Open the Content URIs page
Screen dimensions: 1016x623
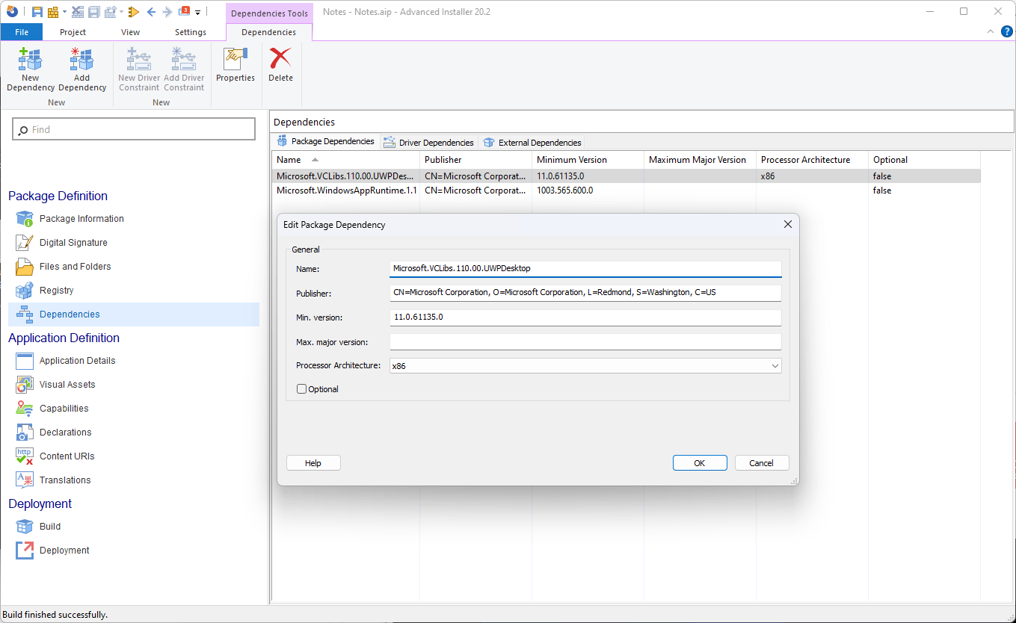click(x=67, y=456)
